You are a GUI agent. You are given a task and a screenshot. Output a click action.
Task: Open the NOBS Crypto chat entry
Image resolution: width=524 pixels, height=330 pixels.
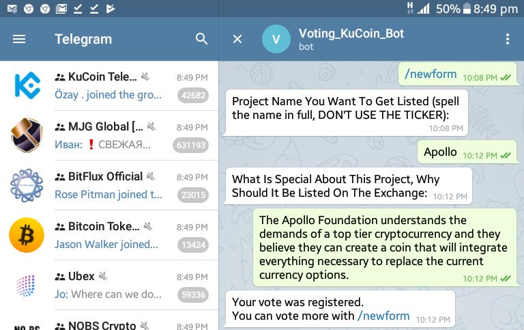click(x=109, y=320)
